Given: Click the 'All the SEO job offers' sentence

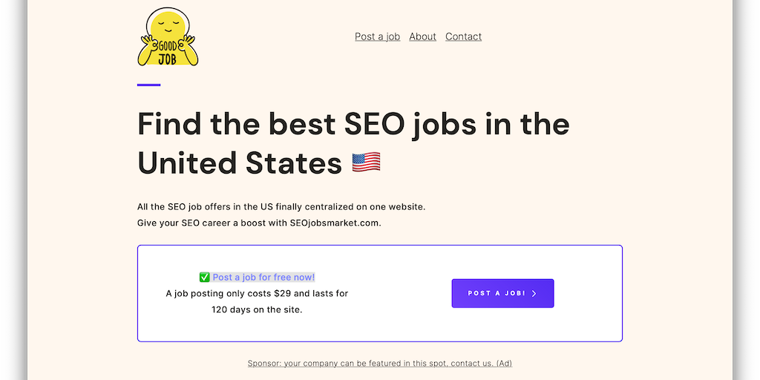Looking at the screenshot, I should pyautogui.click(x=281, y=206).
